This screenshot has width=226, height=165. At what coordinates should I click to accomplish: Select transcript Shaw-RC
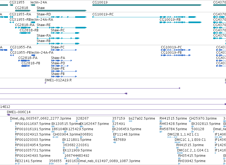tap(65, 33)
